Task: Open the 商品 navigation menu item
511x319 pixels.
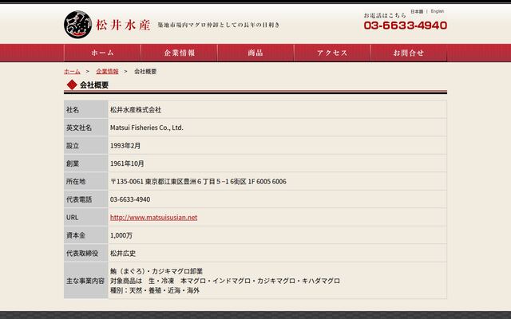Action: click(x=255, y=53)
